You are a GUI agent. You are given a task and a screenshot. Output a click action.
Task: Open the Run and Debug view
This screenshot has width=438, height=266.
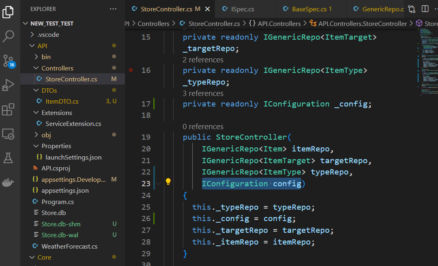pos(8,85)
